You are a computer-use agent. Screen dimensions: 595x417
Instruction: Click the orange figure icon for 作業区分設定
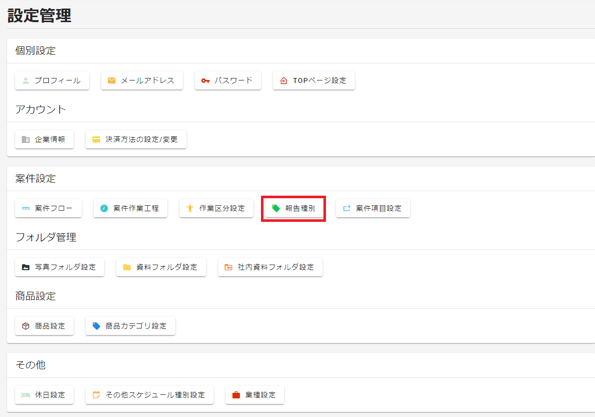tap(190, 208)
